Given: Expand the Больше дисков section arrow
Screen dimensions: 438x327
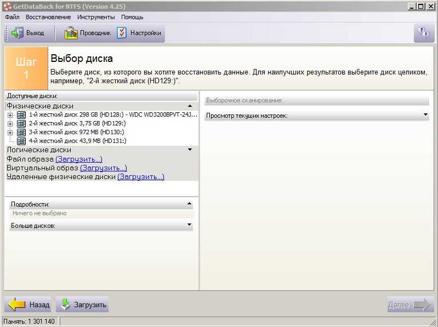Looking at the screenshot, I should [x=189, y=225].
